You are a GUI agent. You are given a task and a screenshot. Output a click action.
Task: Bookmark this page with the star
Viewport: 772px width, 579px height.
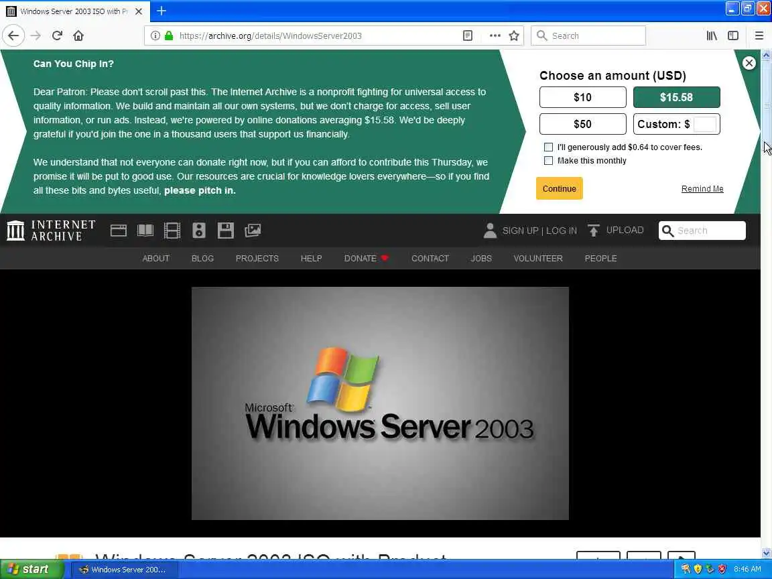pos(514,36)
